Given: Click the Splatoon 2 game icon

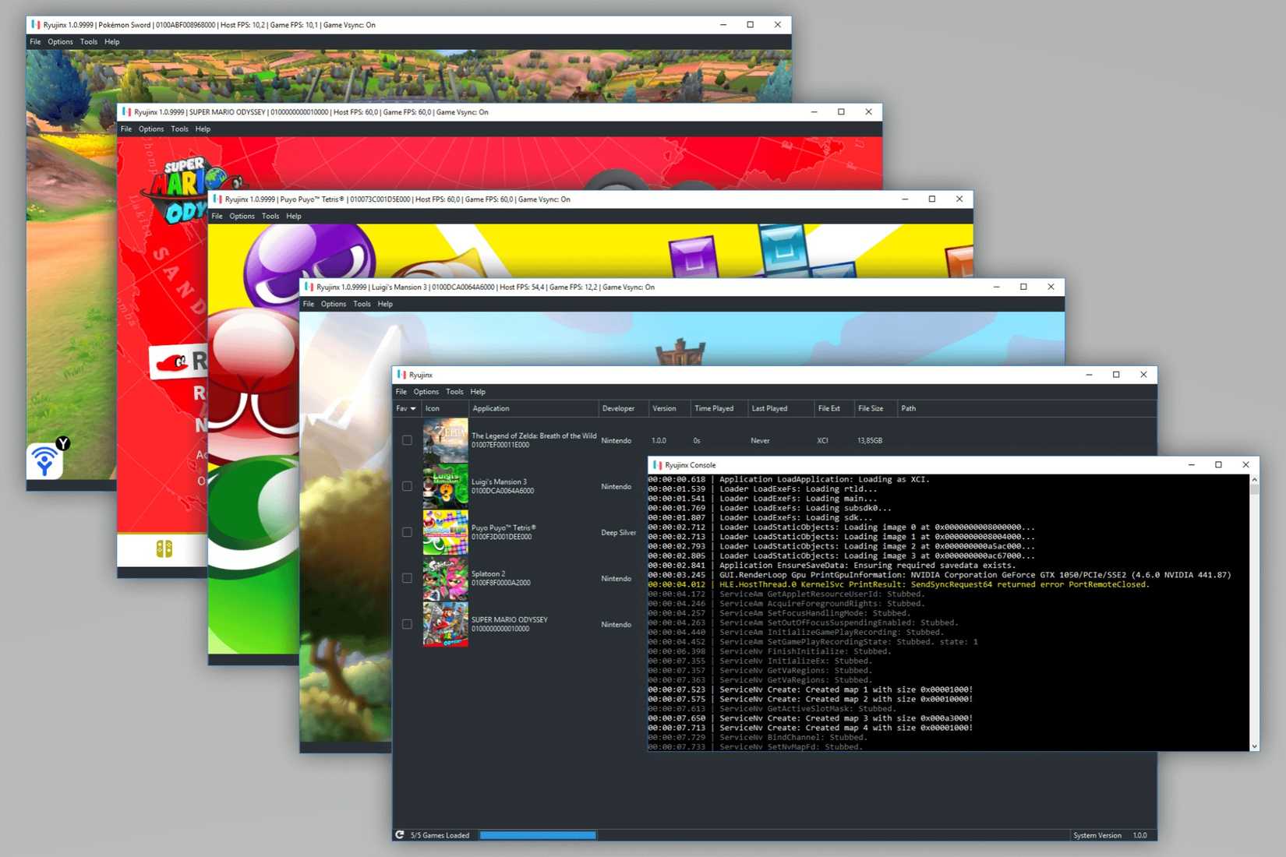Looking at the screenshot, I should [445, 578].
